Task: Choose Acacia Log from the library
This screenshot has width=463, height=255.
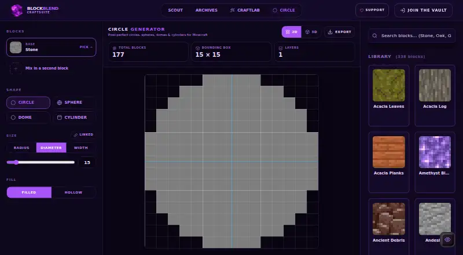Action: pos(435,96)
